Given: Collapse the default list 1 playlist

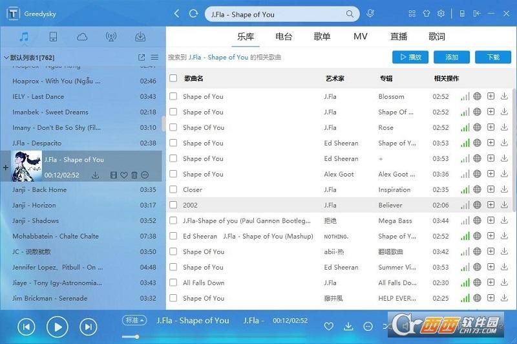Looking at the screenshot, I should coord(6,58).
